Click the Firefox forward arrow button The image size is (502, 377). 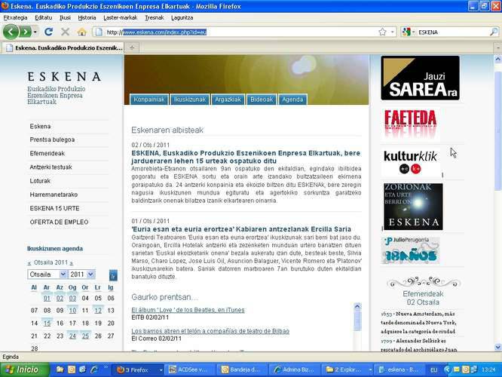[x=26, y=32]
